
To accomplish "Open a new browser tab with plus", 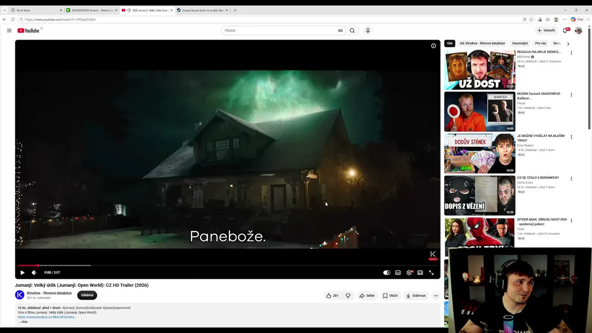I will [235, 10].
